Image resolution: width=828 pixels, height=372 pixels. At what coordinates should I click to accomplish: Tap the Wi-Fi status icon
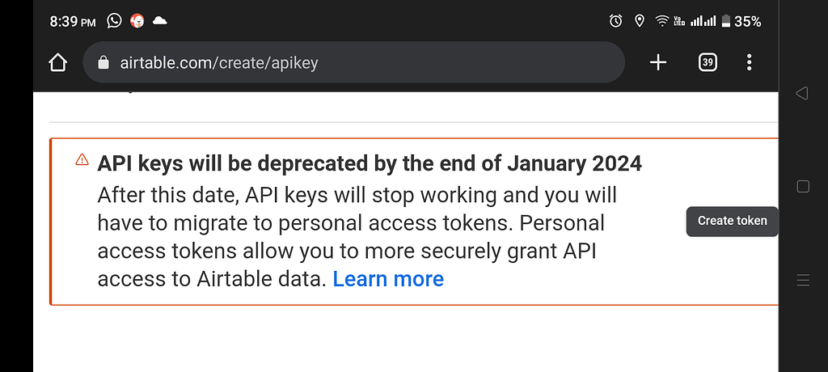click(x=662, y=21)
